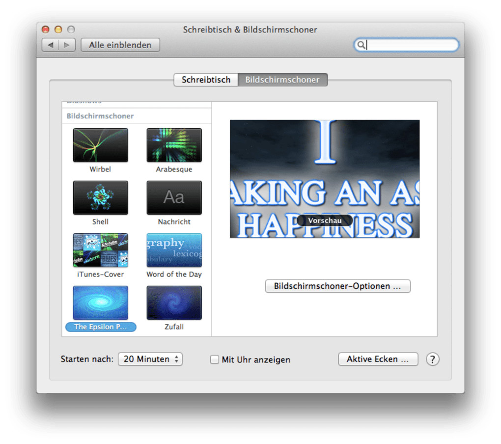Image resolution: width=501 pixels, height=444 pixels.
Task: Click the Nachricht label text
Action: coord(174,222)
